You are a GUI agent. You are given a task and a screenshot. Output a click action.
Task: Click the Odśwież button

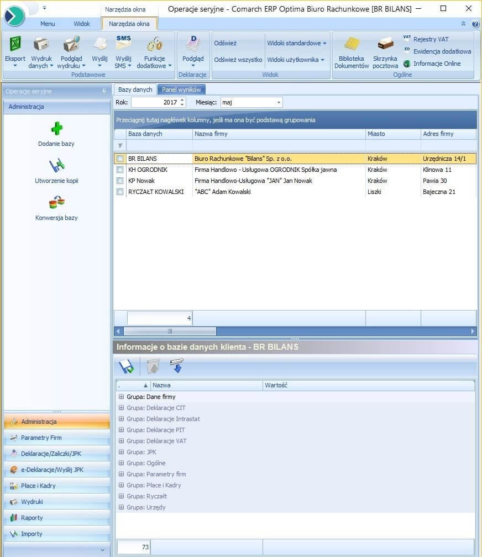(225, 43)
